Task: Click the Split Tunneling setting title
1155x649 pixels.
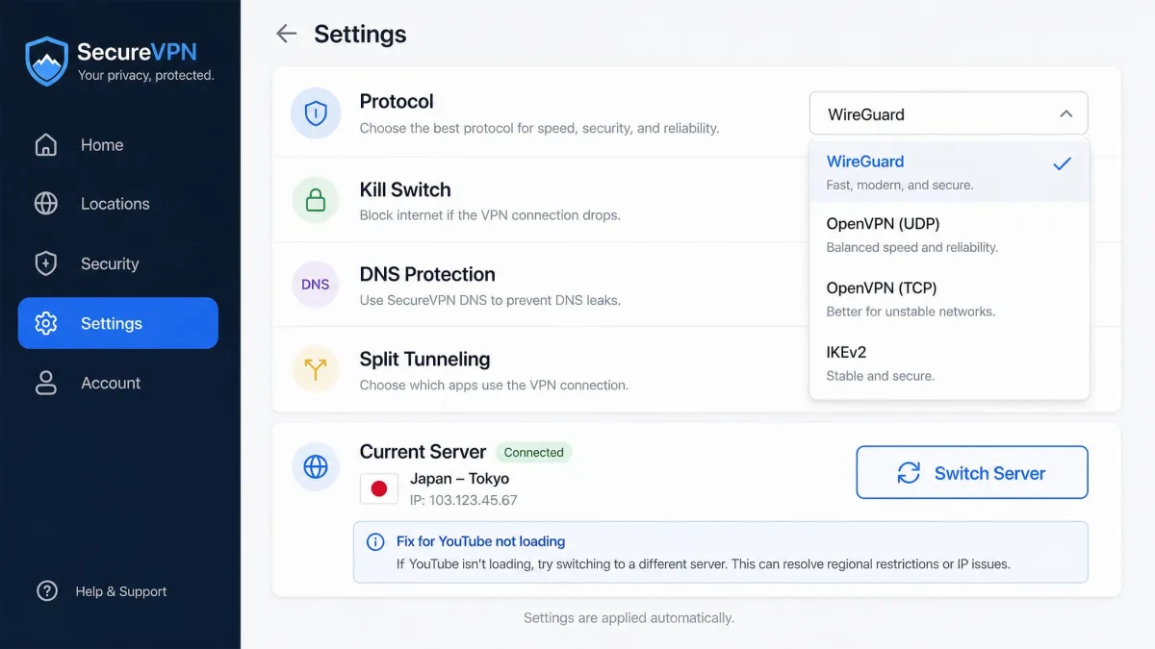Action: pyautogui.click(x=424, y=359)
